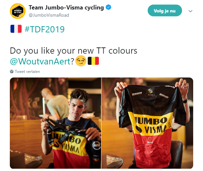Click the AGU logo on red jersey section
Viewport: 203px width, 171px height.
click(150, 140)
